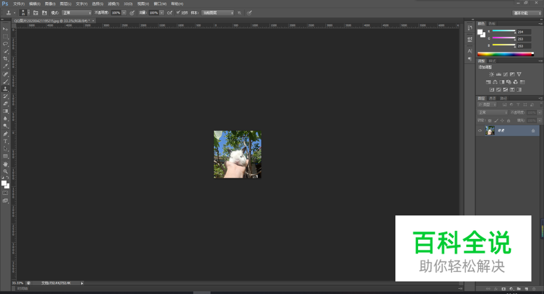The width and height of the screenshot is (544, 294).
Task: Select the Lasso tool
Action: 6,44
